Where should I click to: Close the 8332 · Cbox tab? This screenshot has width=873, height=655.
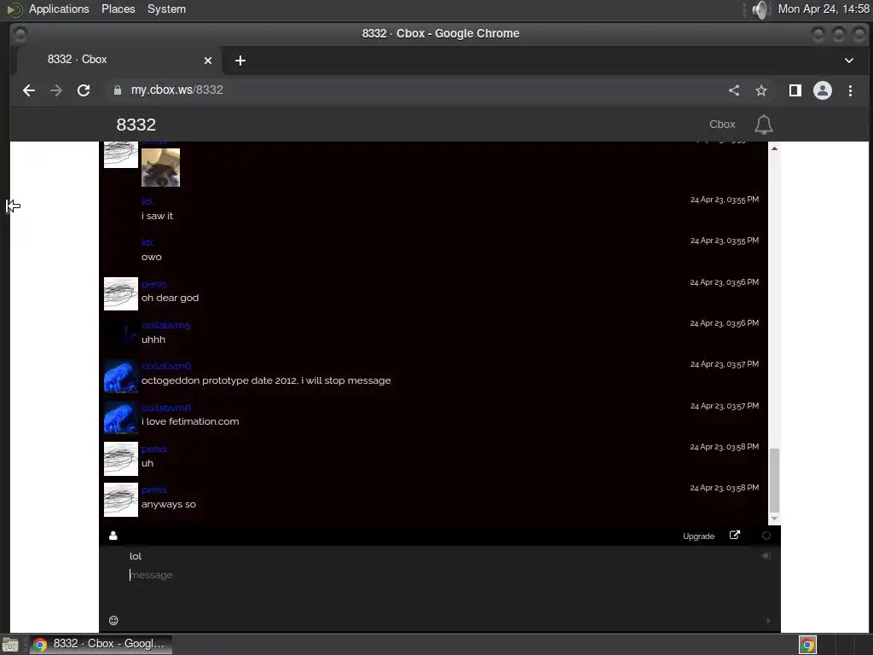tap(208, 61)
